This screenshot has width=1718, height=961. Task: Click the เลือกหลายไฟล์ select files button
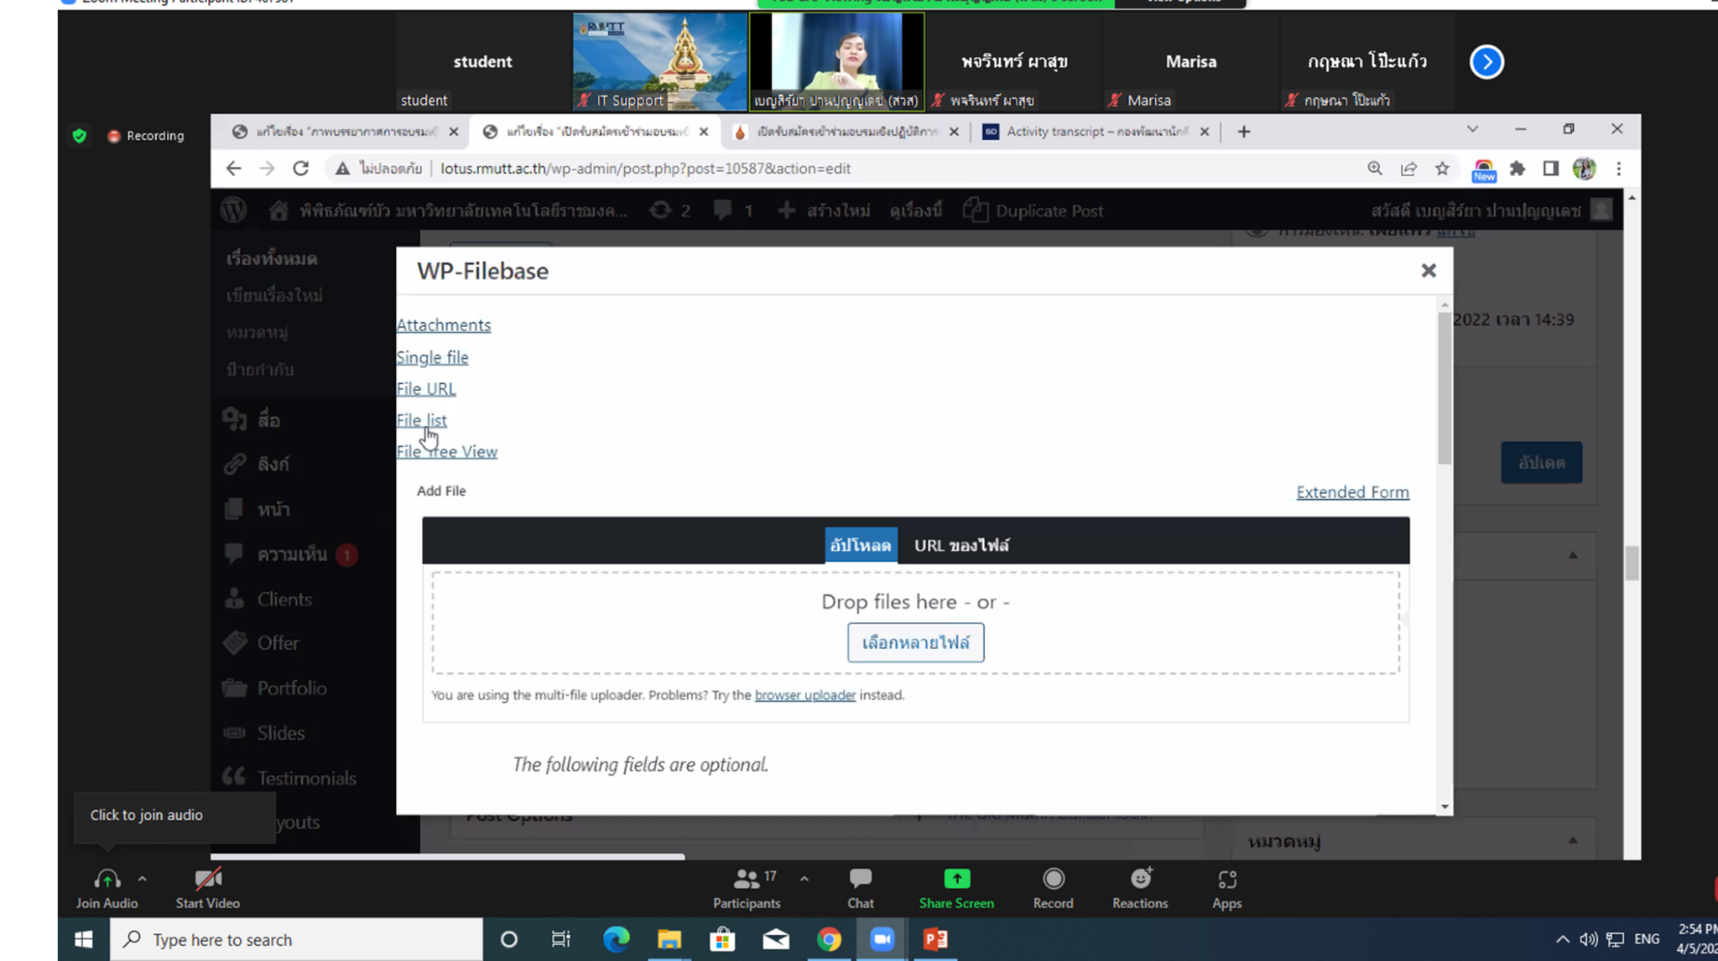(915, 642)
